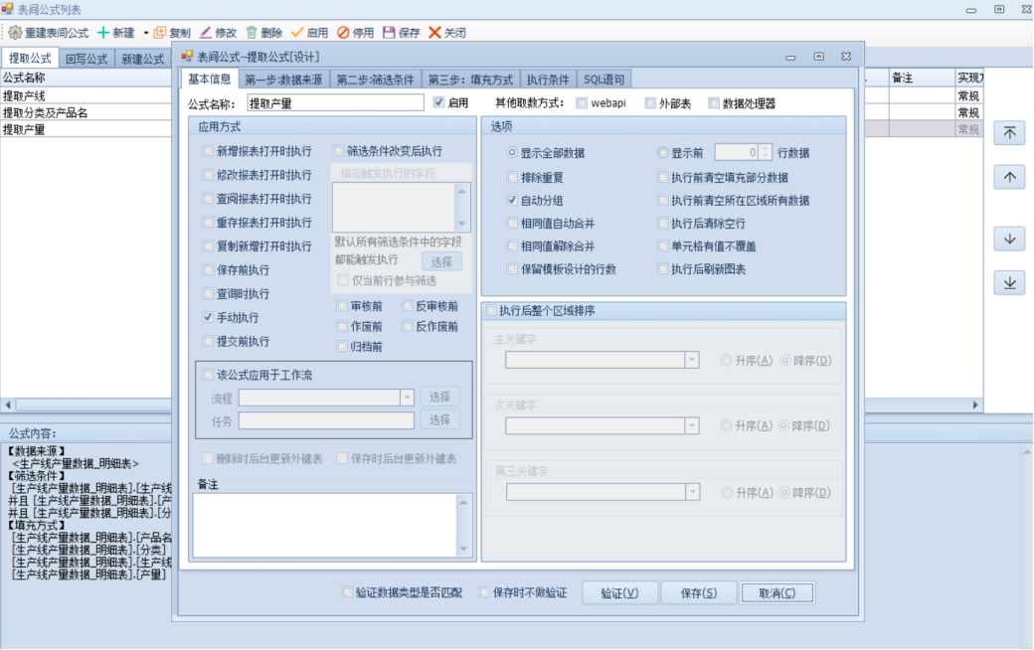Image resolution: width=1034 pixels, height=650 pixels.
Task: Move formula to top with arrow button
Action: click(x=1009, y=134)
